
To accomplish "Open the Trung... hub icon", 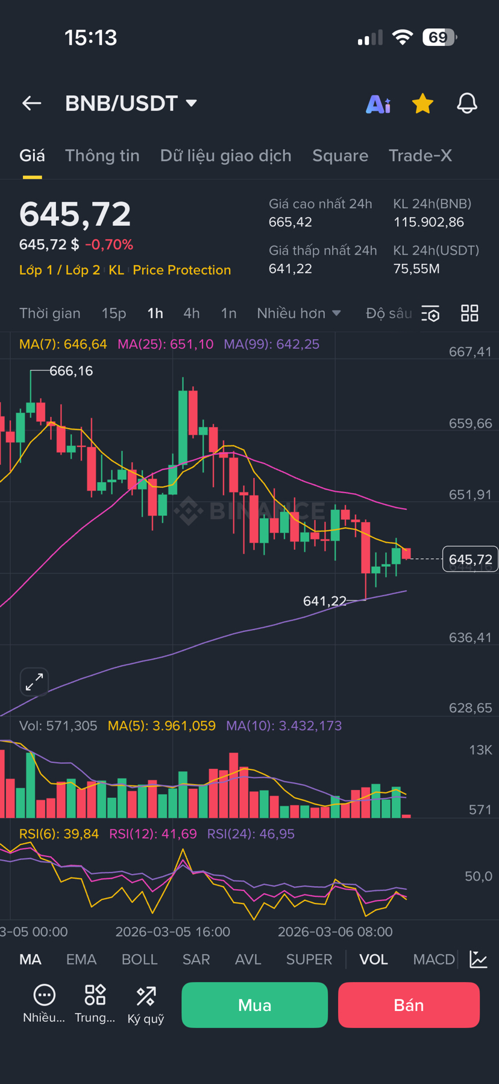I will [95, 1004].
